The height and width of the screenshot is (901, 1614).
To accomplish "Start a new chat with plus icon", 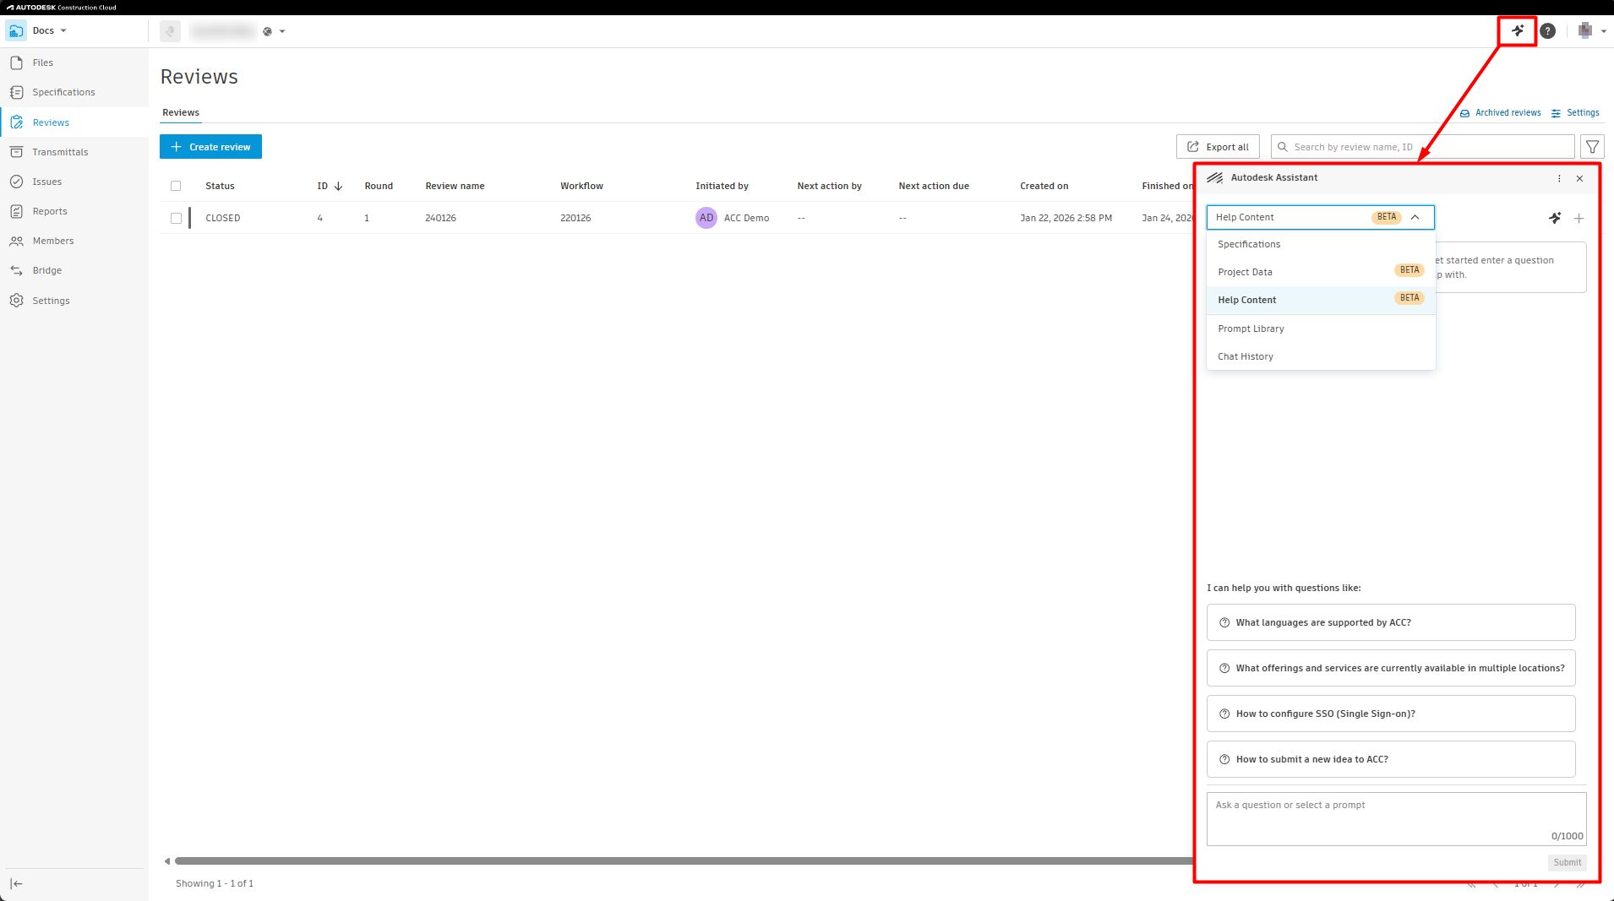I will pos(1579,218).
